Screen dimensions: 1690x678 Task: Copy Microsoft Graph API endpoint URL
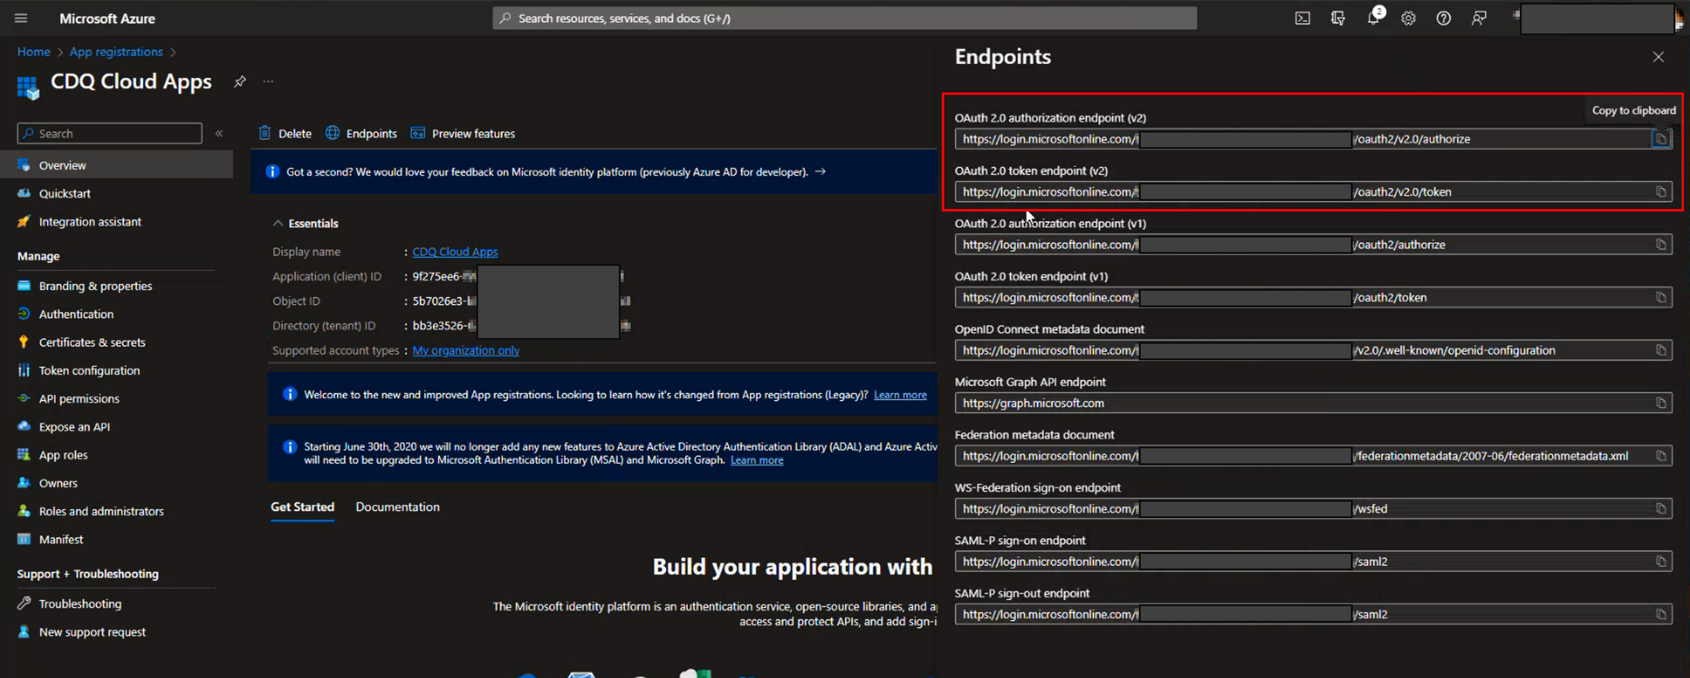point(1660,403)
